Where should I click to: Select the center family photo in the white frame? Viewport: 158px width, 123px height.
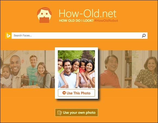[x=76, y=69]
